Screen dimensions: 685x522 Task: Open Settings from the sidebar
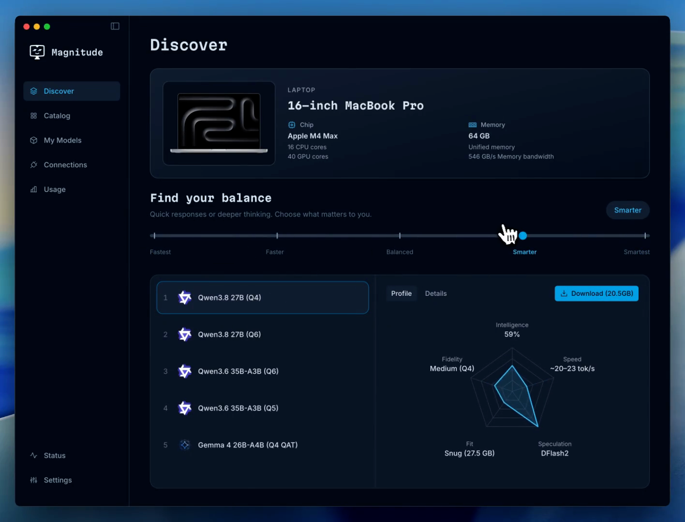[72, 480]
